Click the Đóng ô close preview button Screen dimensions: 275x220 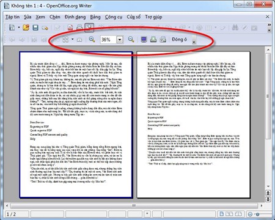pyautogui.click(x=179, y=39)
